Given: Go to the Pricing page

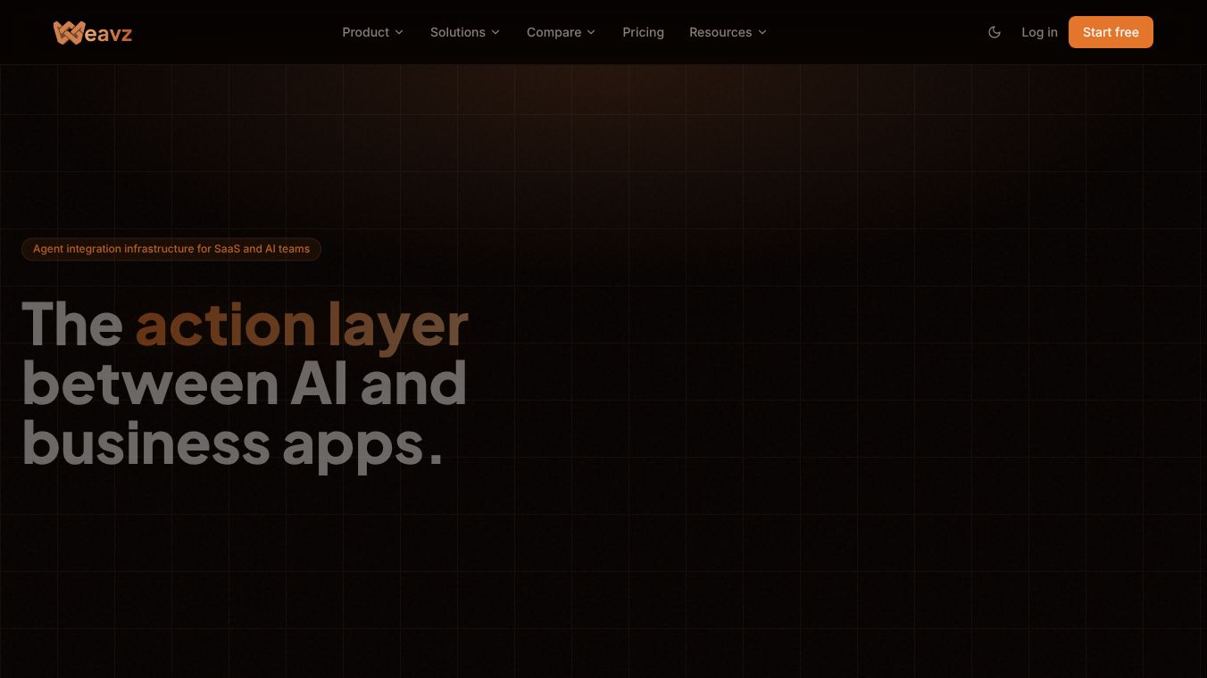Looking at the screenshot, I should [644, 32].
